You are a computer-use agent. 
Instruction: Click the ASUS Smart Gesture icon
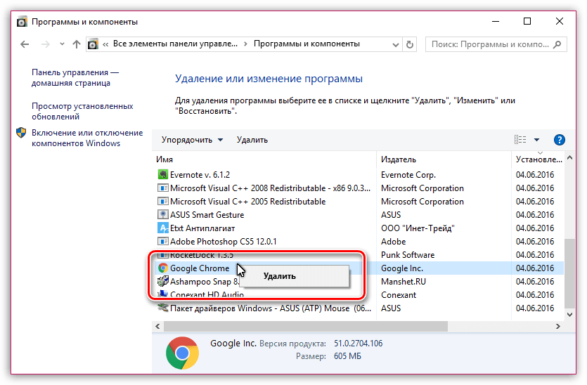click(162, 215)
